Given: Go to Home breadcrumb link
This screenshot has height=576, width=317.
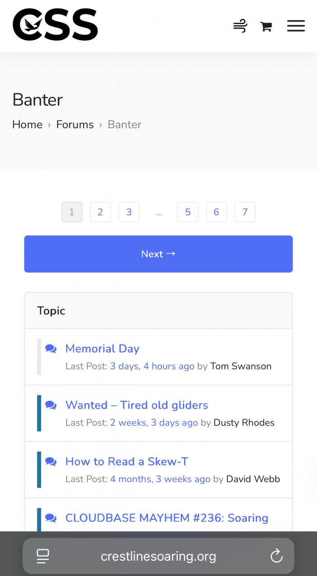Looking at the screenshot, I should 27,125.
